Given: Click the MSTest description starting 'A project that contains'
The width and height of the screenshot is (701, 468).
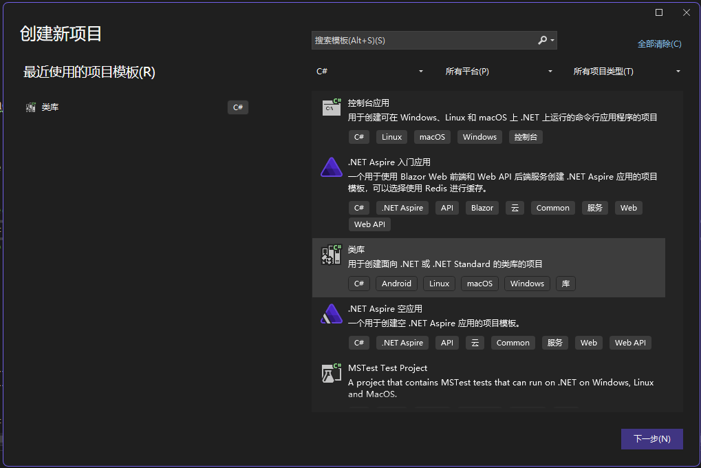Looking at the screenshot, I should [x=501, y=388].
